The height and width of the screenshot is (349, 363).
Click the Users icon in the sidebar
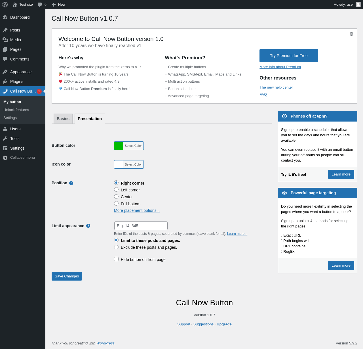click(5, 129)
